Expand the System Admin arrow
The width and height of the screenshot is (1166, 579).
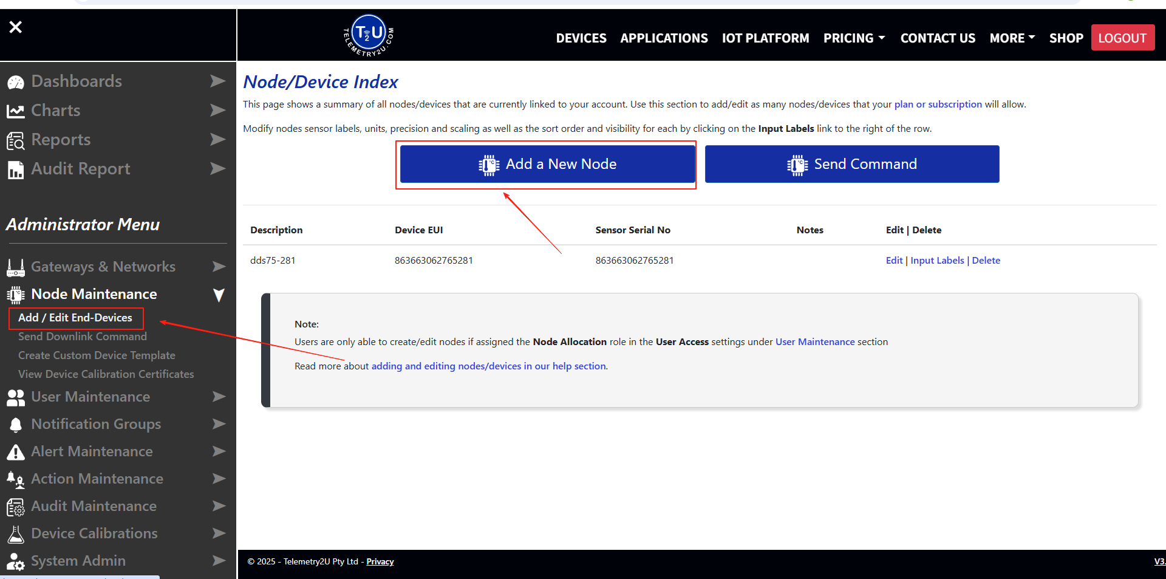219,560
